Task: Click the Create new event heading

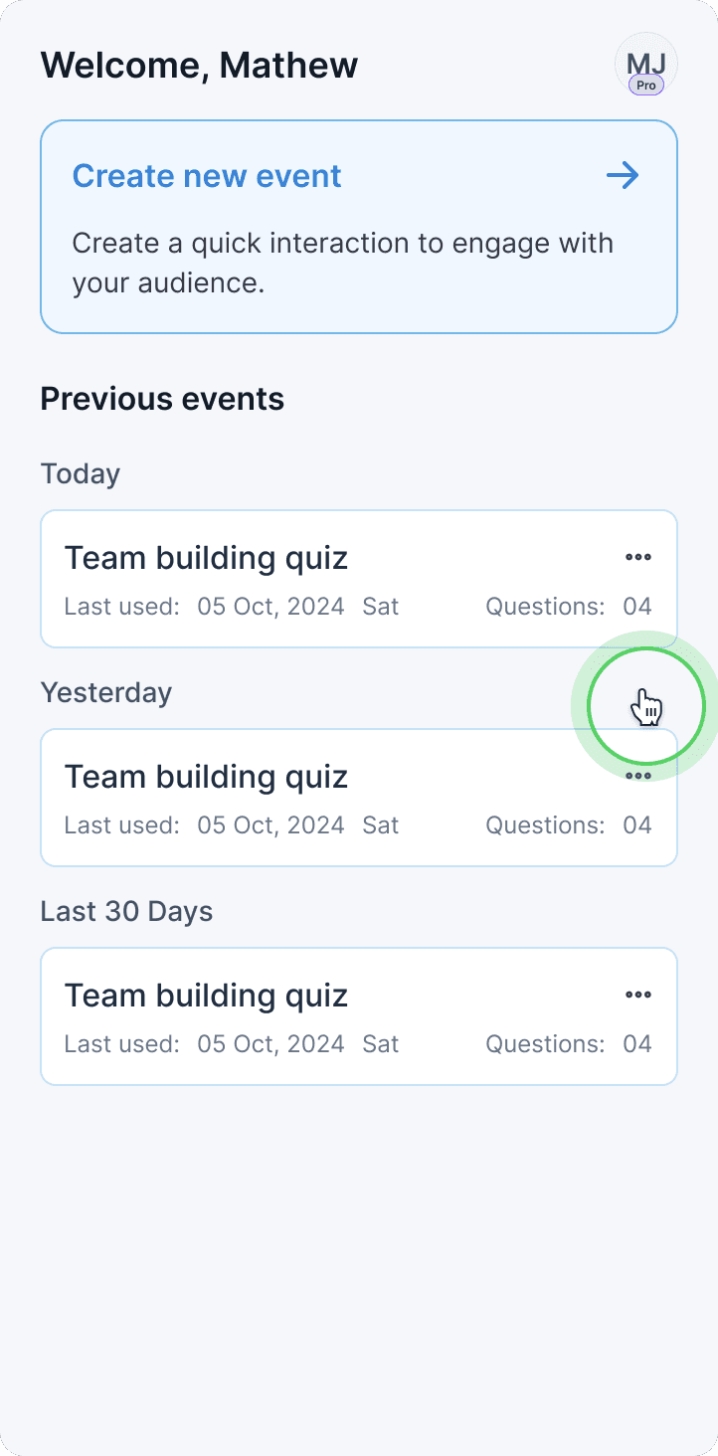Action: pos(207,176)
